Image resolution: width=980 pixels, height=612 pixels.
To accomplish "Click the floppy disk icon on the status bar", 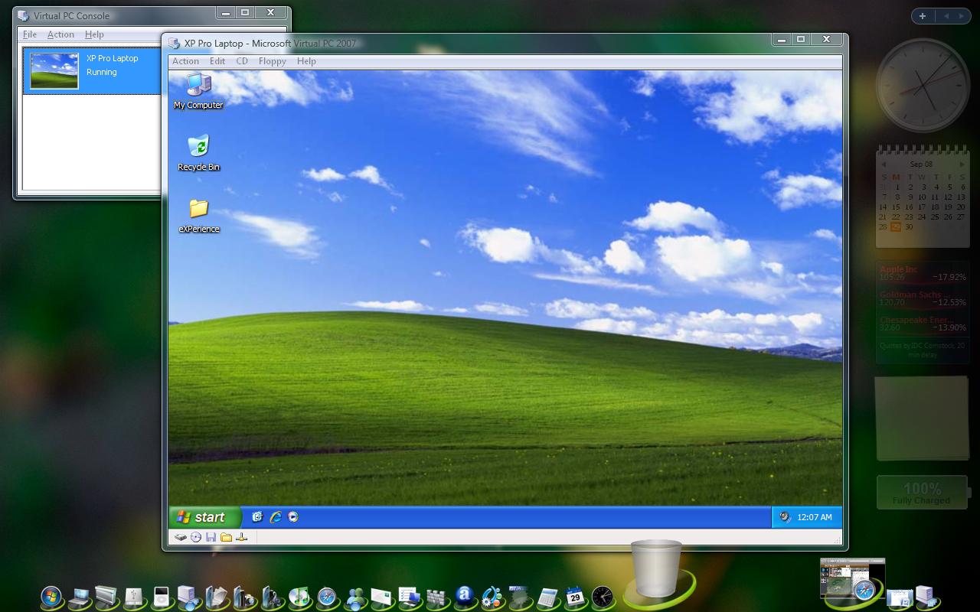I will pyautogui.click(x=211, y=537).
